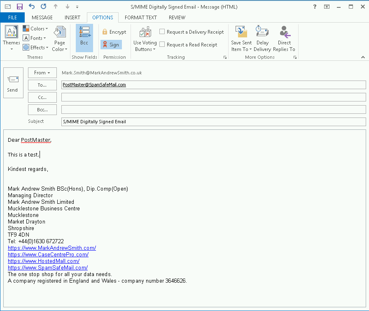Screen dimensions: 369x311
Task: Open the Page Color dropdown
Action: tap(60, 39)
